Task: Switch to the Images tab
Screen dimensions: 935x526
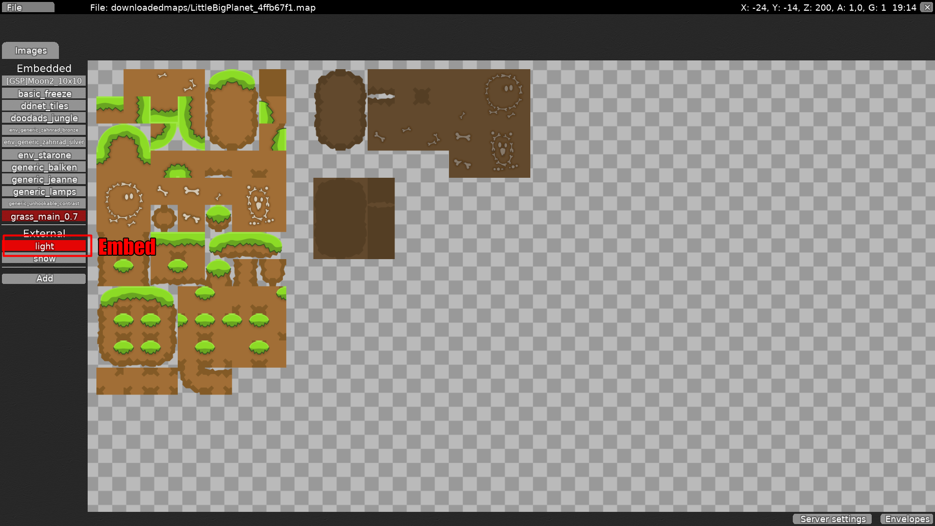Action: 31,51
